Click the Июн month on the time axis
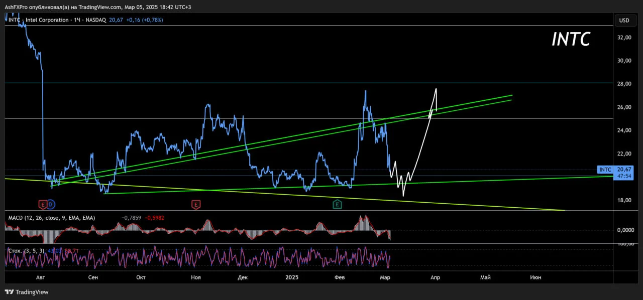643x300 pixels. (536, 277)
